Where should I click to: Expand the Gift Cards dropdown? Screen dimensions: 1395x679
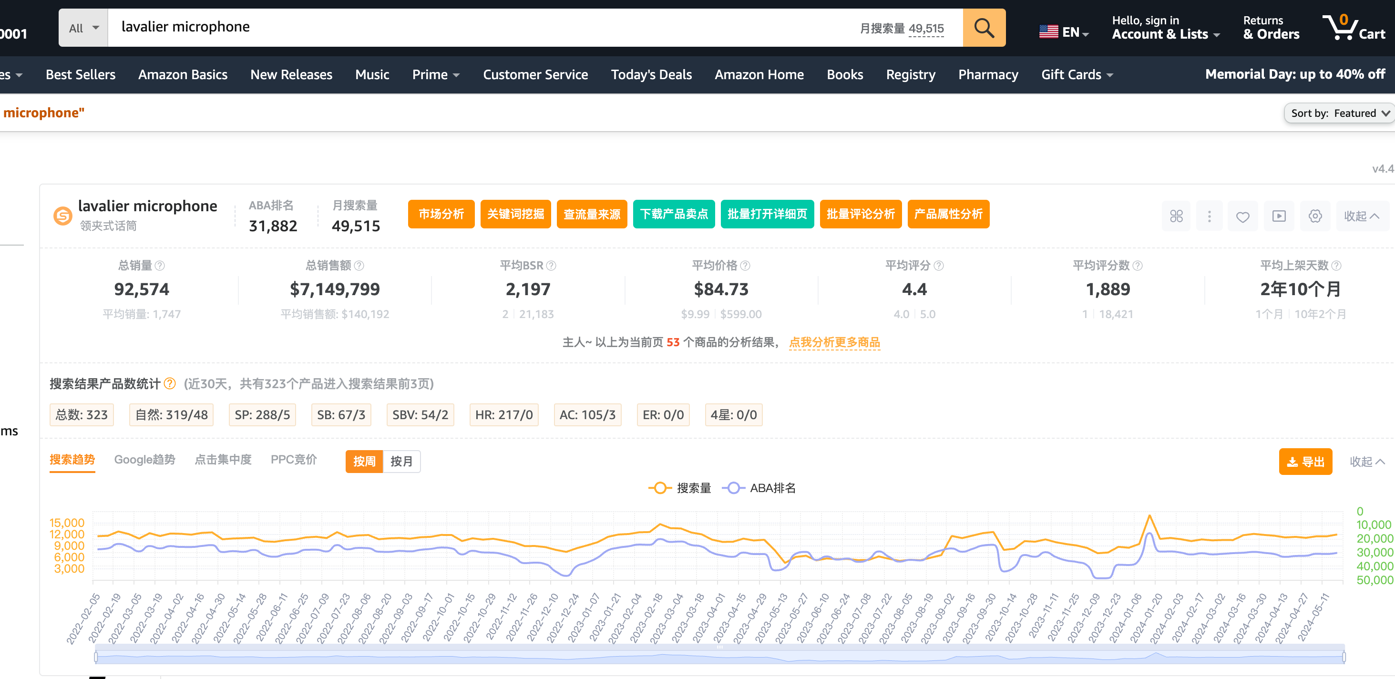point(1077,75)
